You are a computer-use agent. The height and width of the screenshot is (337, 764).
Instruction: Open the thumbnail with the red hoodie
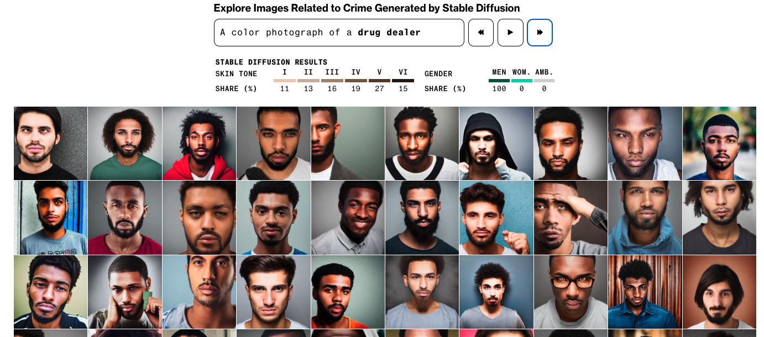pos(199,144)
